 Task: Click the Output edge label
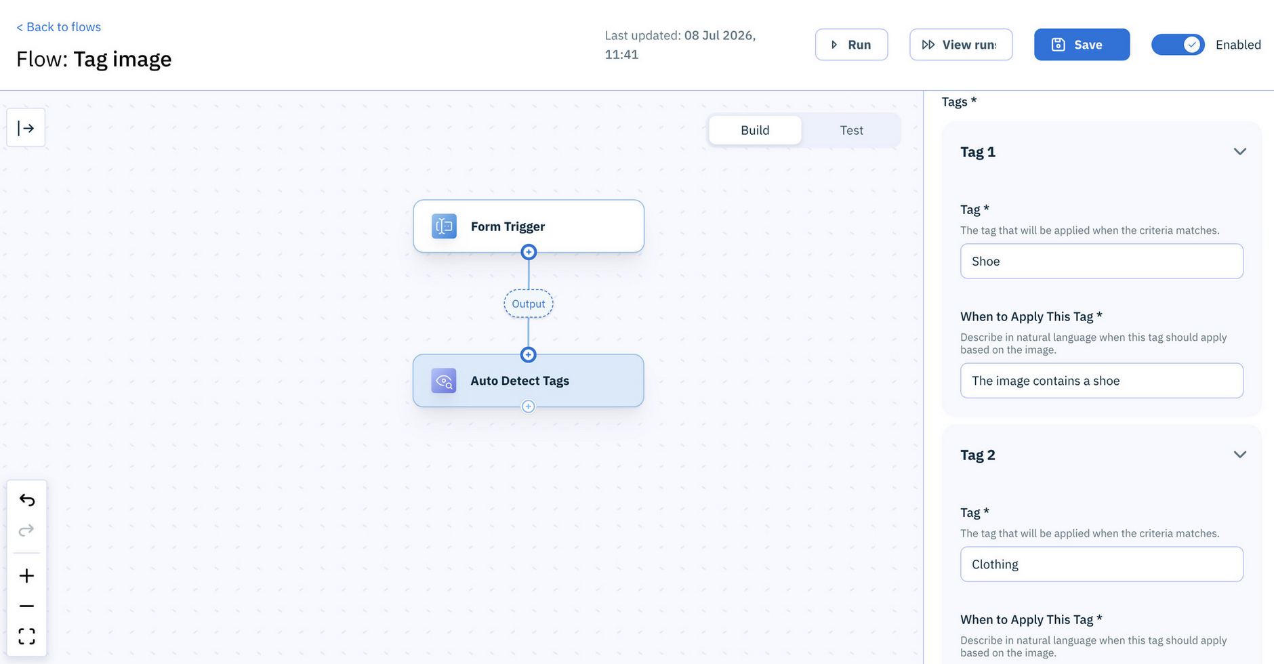(x=529, y=304)
